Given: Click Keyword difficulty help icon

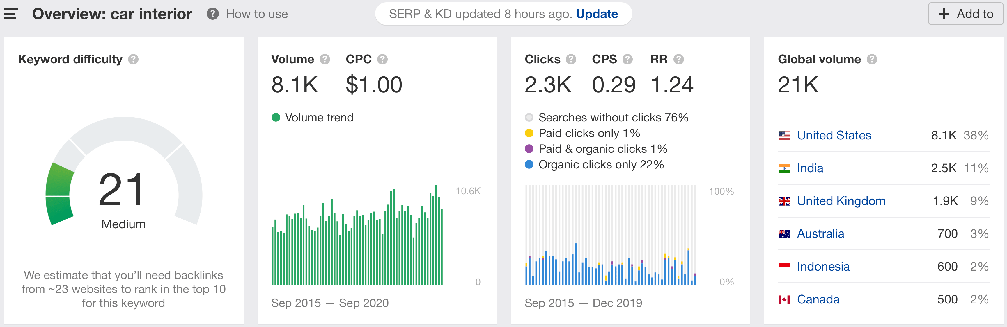Looking at the screenshot, I should [133, 59].
